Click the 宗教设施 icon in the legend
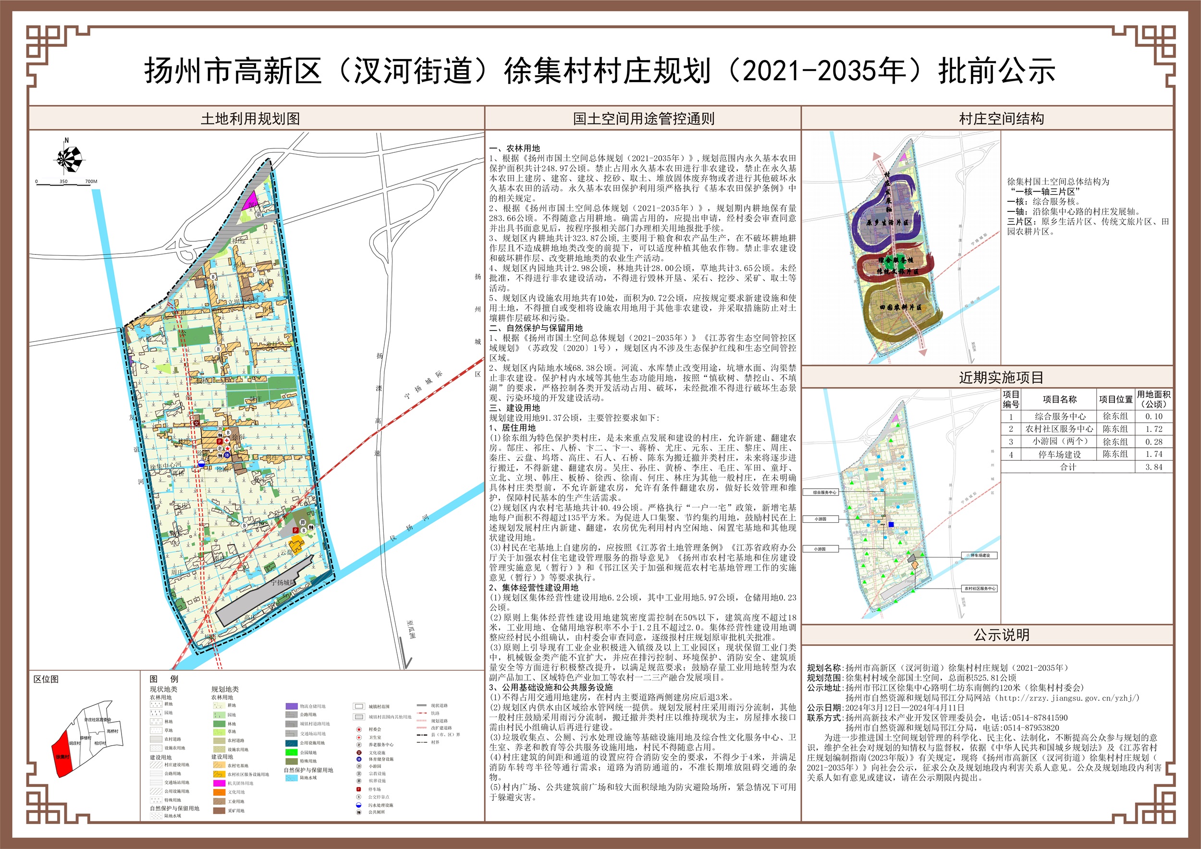The width and height of the screenshot is (1201, 849). pyautogui.click(x=359, y=774)
